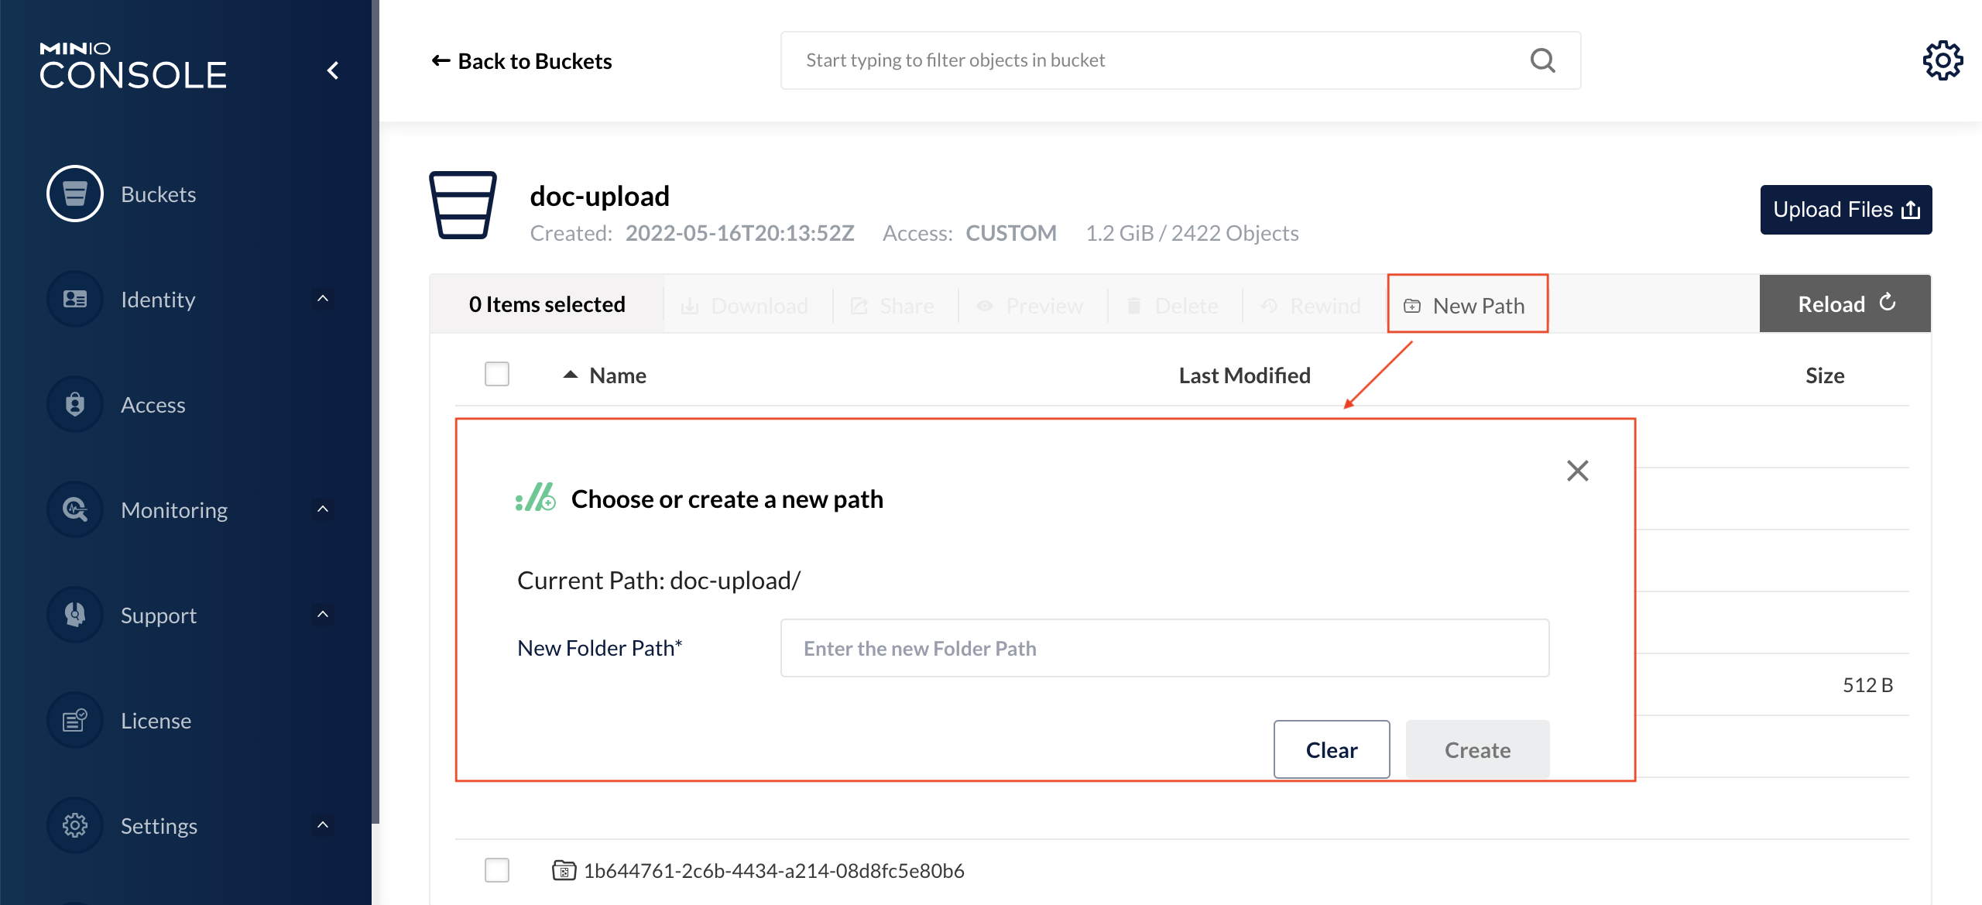Go Back to Buckets link
Image resolution: width=1982 pixels, height=905 pixels.
click(x=522, y=60)
